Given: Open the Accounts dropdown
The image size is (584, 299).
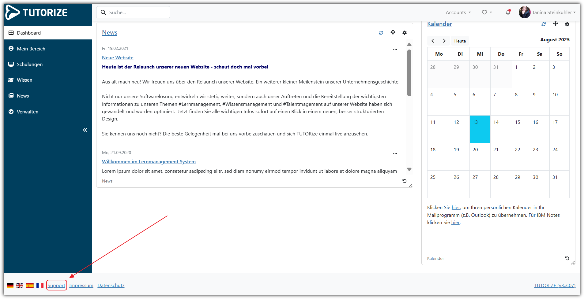Looking at the screenshot, I should tap(458, 13).
